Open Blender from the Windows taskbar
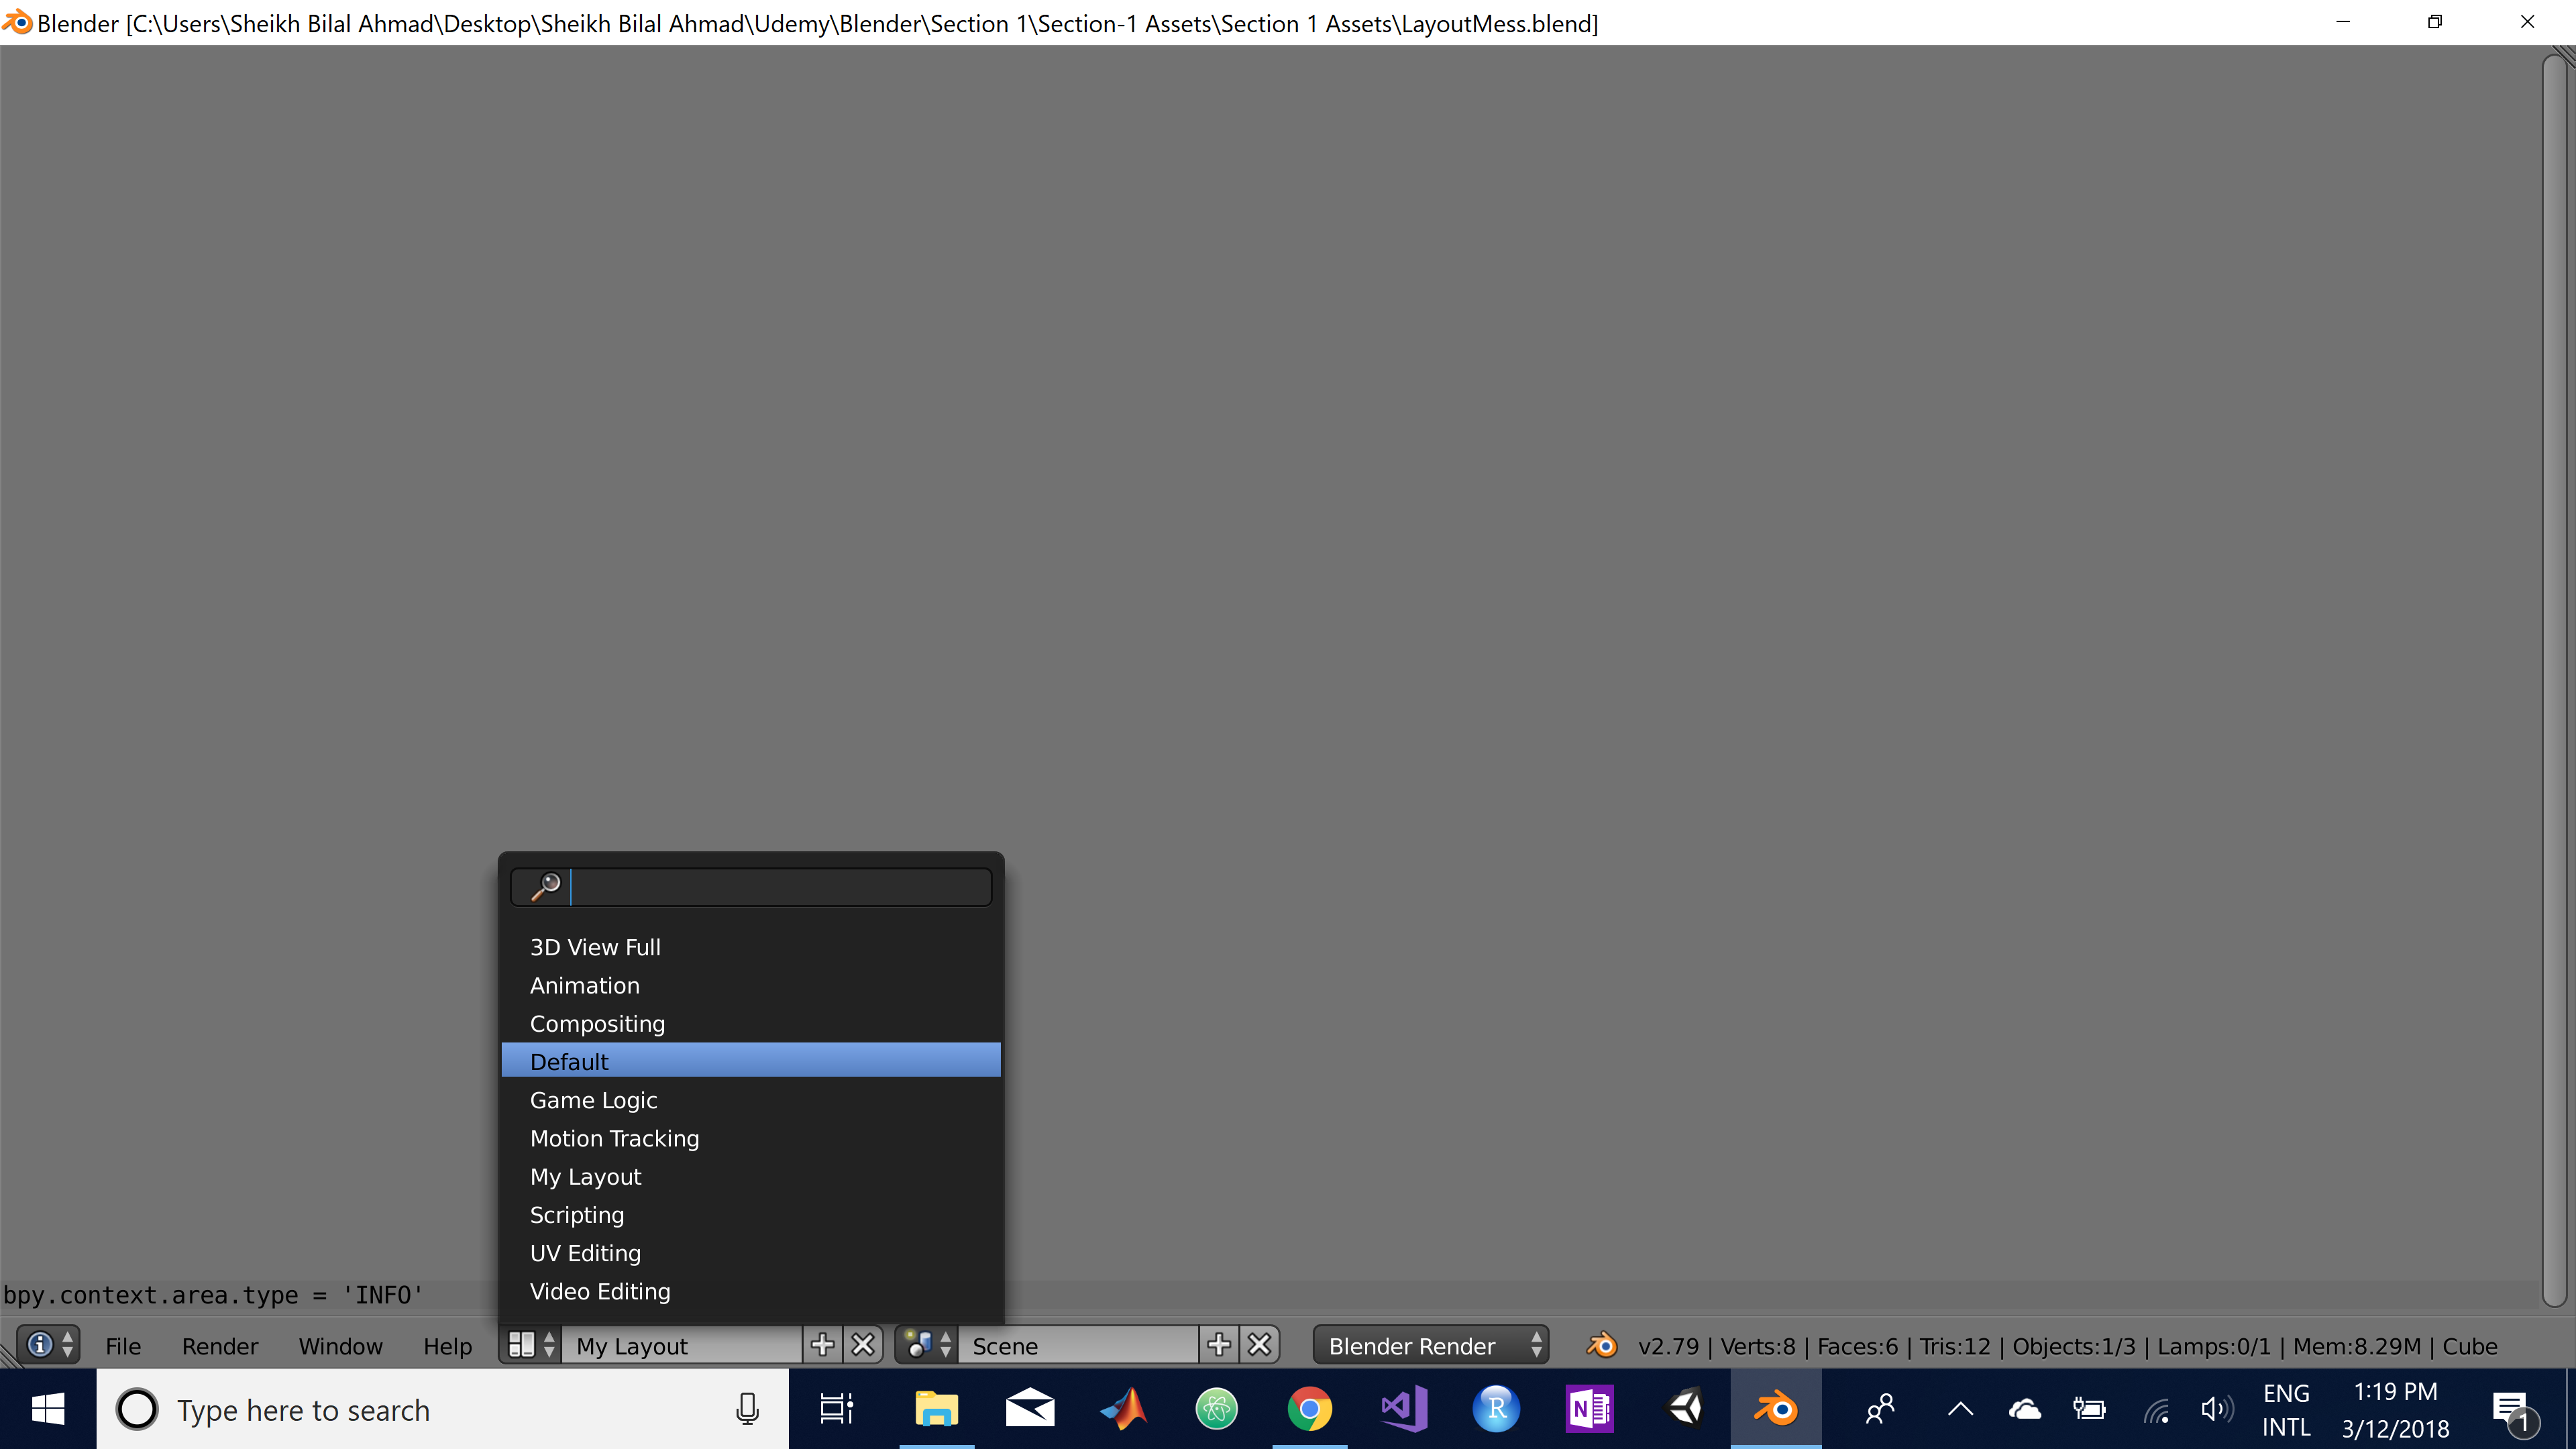 (x=1777, y=1409)
